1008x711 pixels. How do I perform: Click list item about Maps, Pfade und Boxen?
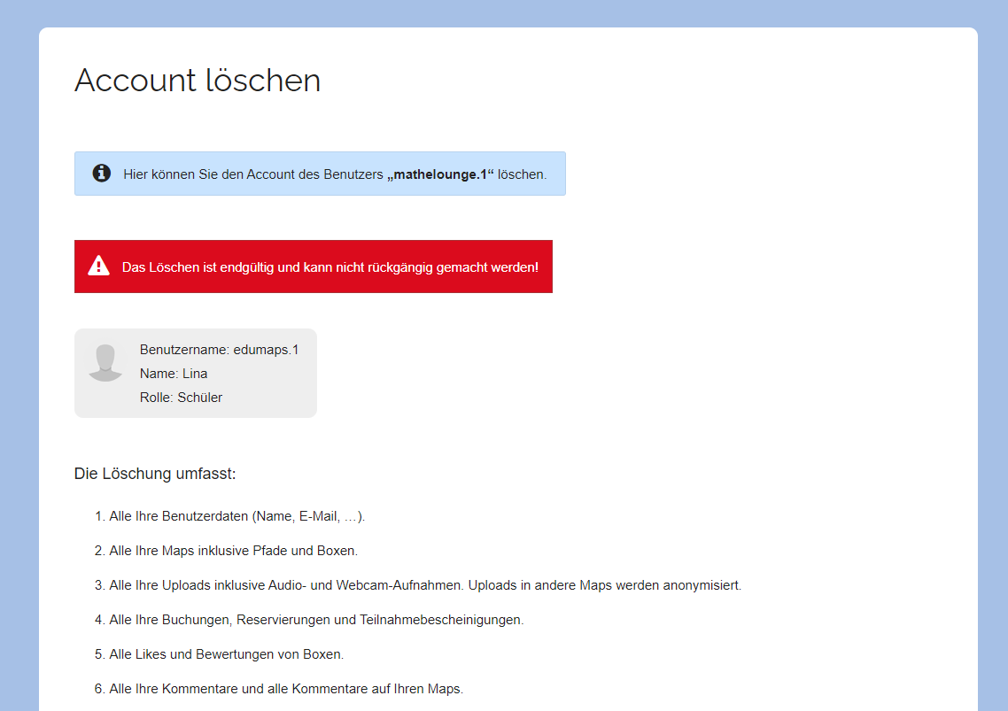pyautogui.click(x=233, y=551)
